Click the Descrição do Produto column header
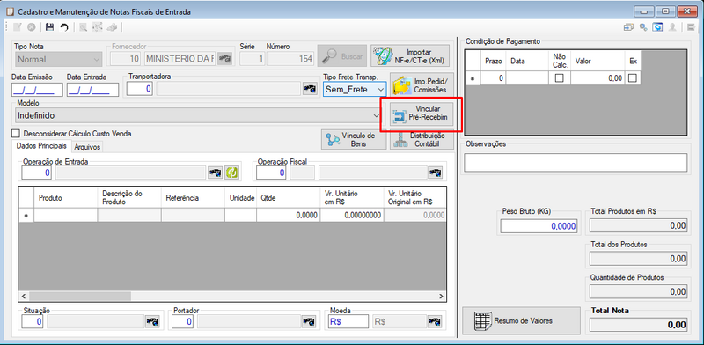 pos(129,198)
